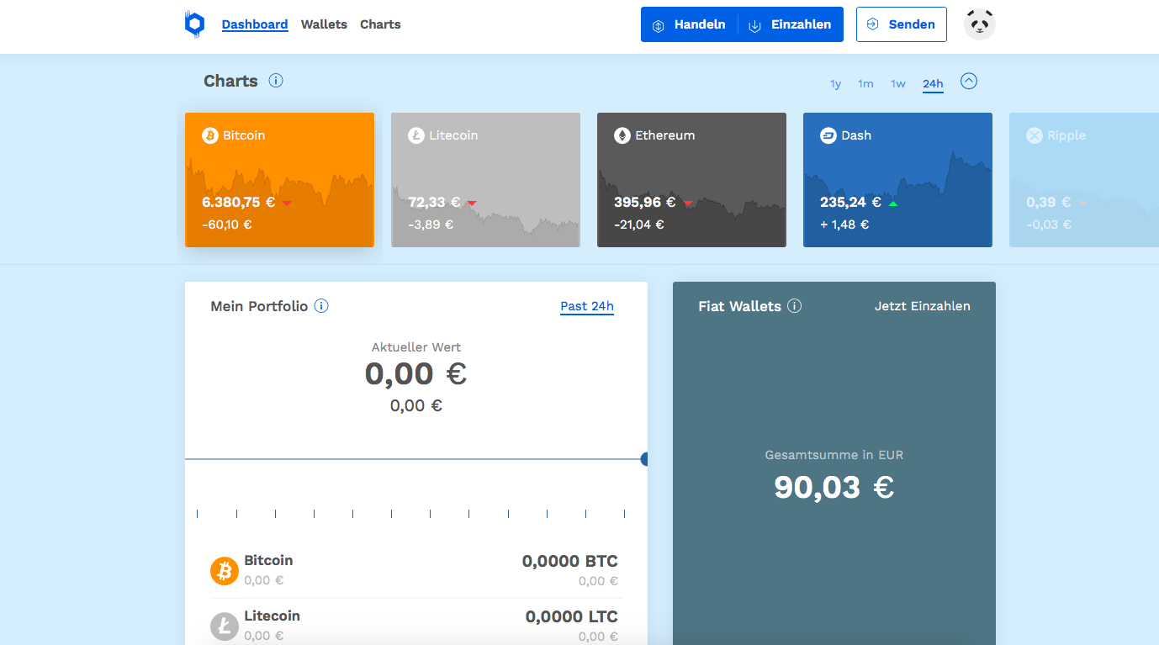Open the Dash chart card
The height and width of the screenshot is (645, 1159).
click(897, 180)
